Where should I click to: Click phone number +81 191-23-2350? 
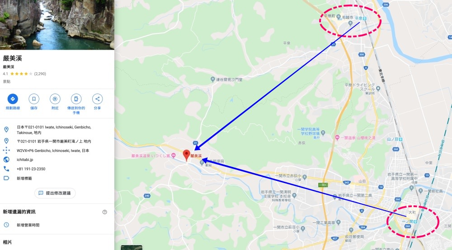click(x=31, y=169)
